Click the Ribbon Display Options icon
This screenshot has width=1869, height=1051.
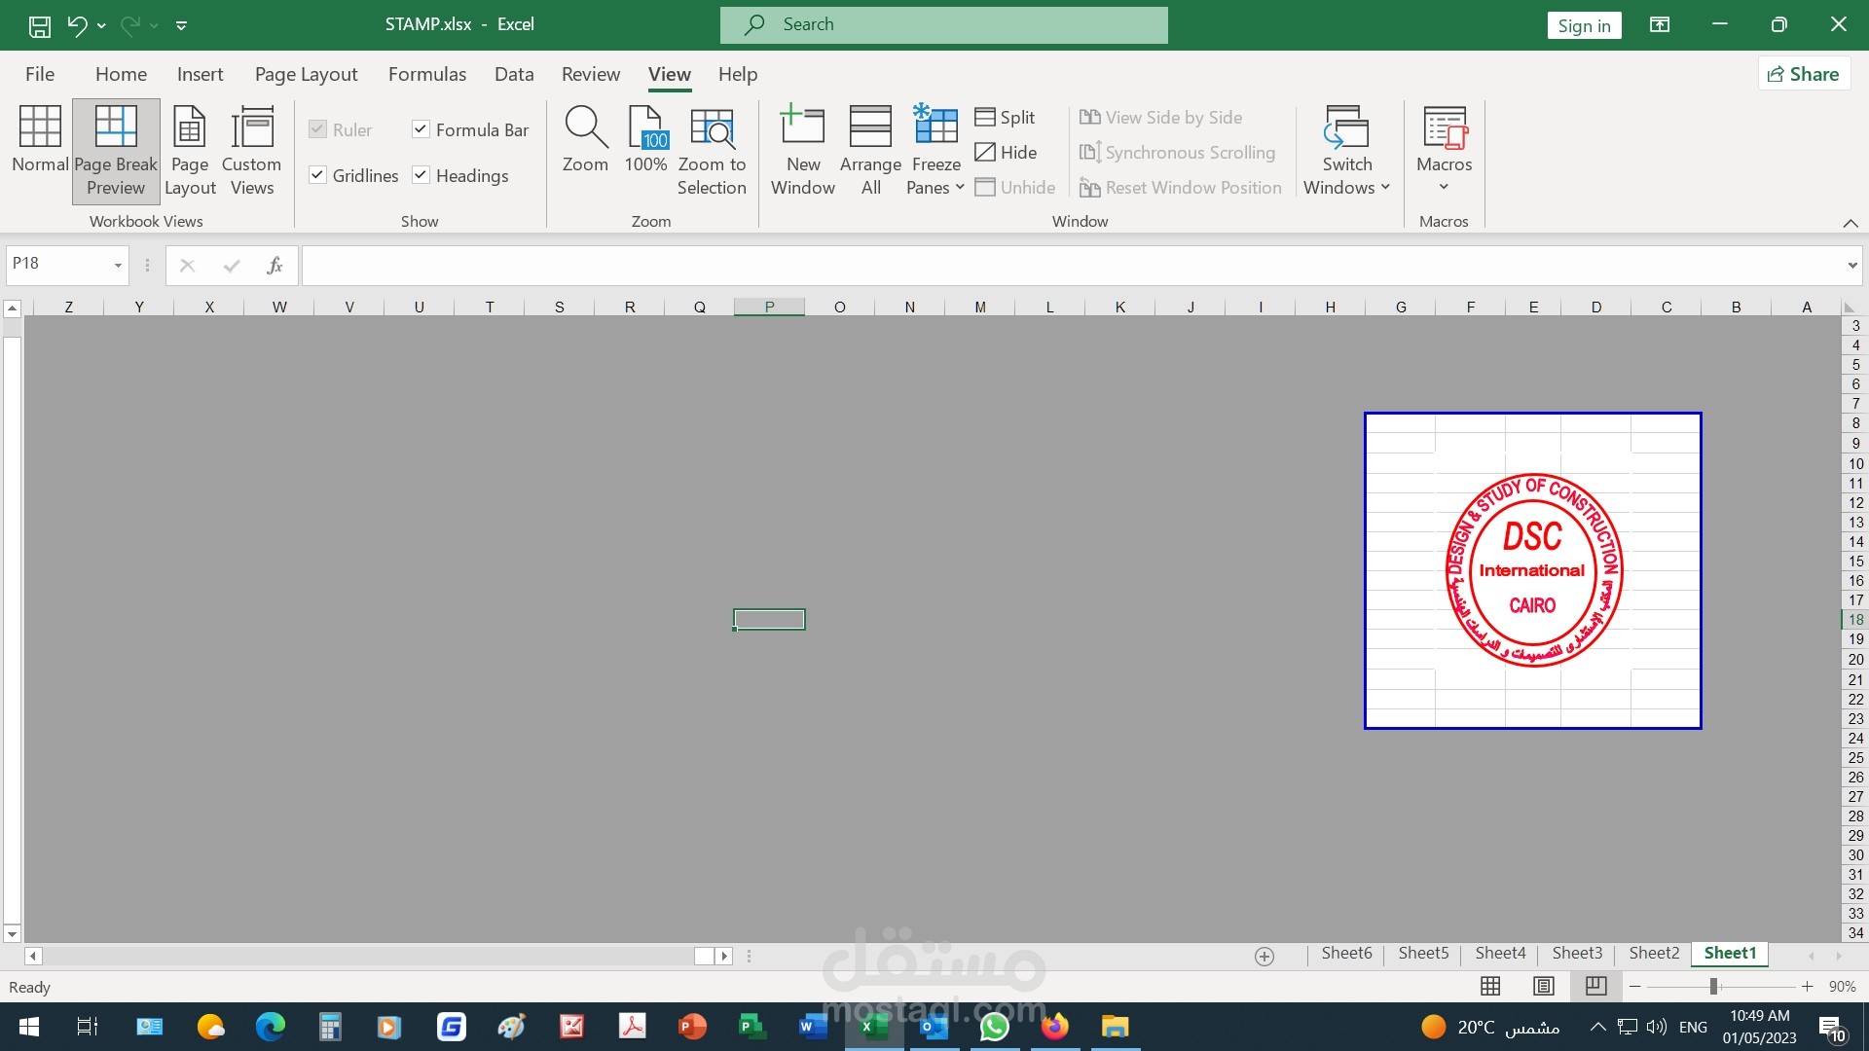pos(1660,25)
